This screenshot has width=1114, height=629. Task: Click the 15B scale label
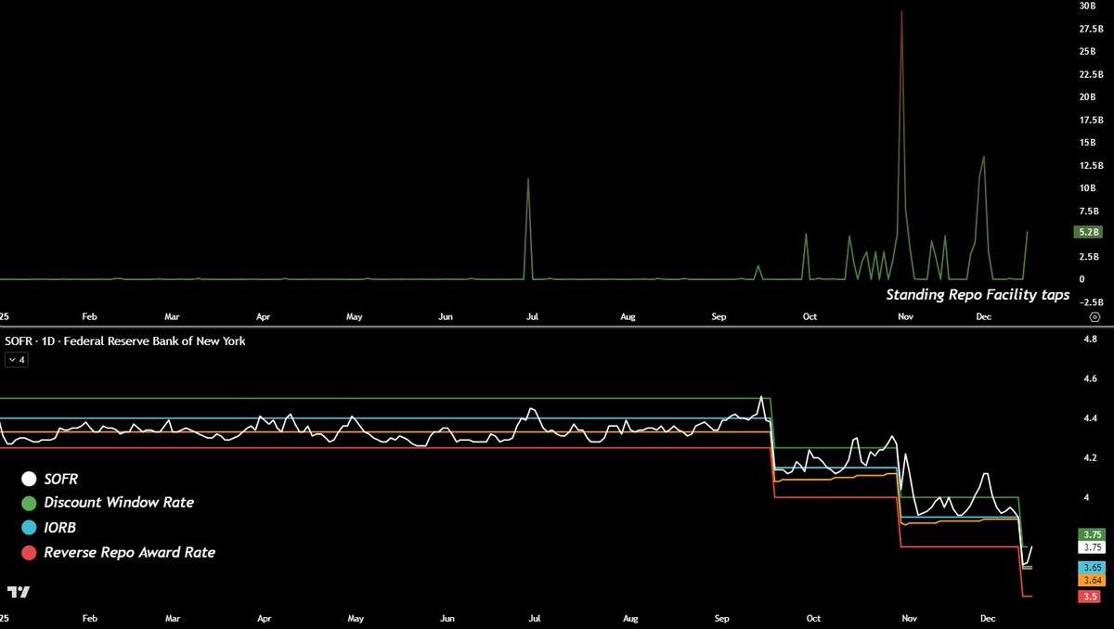pyautogui.click(x=1088, y=142)
